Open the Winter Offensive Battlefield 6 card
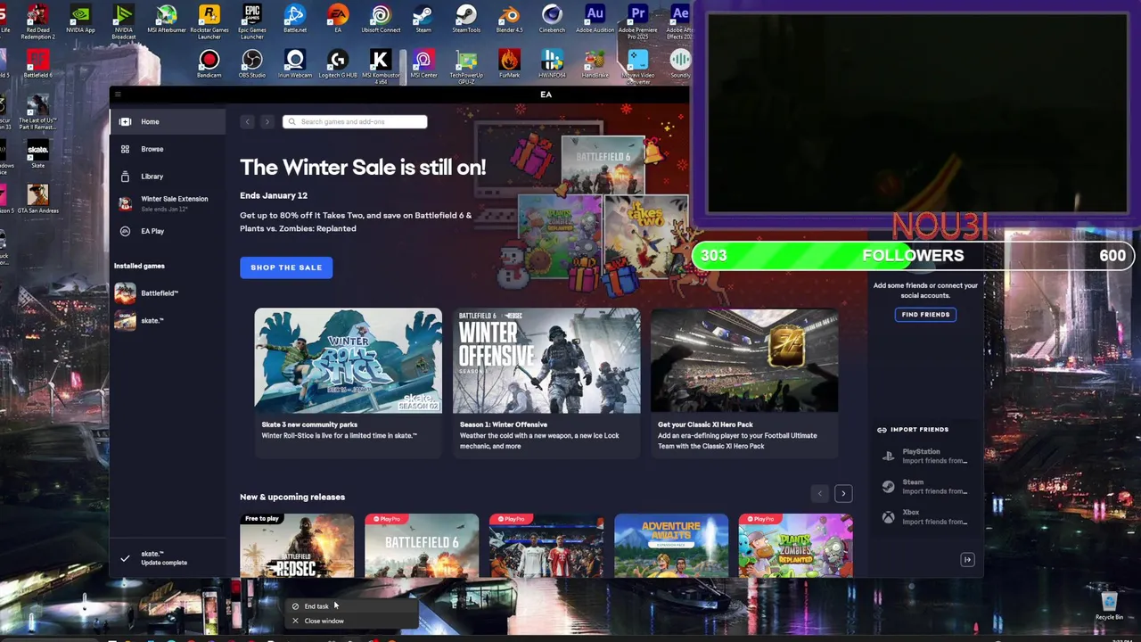The image size is (1141, 642). tap(546, 383)
